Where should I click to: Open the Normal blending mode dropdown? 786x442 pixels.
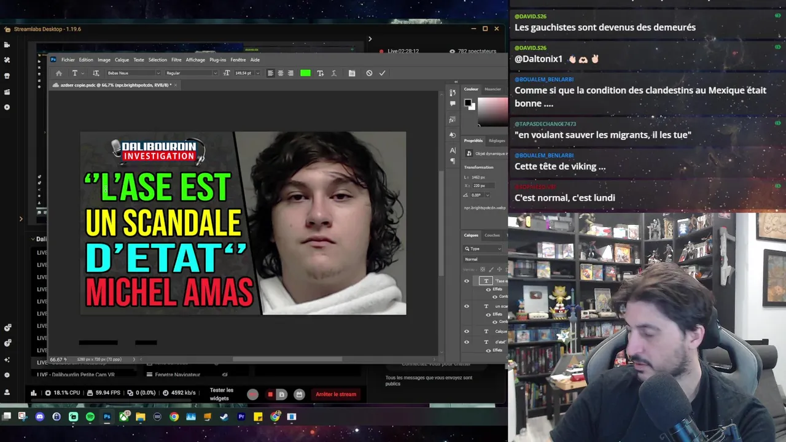[x=485, y=259]
